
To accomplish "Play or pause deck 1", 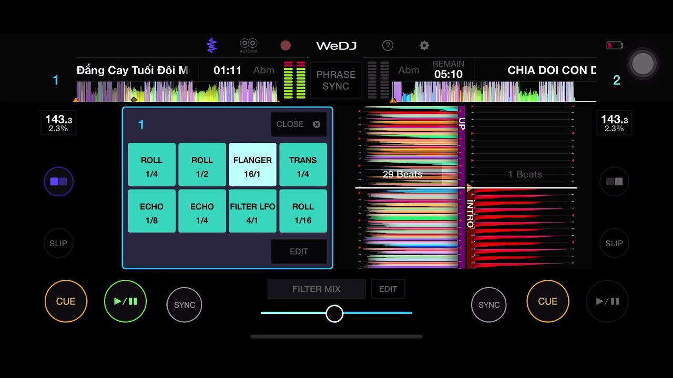I will click(125, 301).
